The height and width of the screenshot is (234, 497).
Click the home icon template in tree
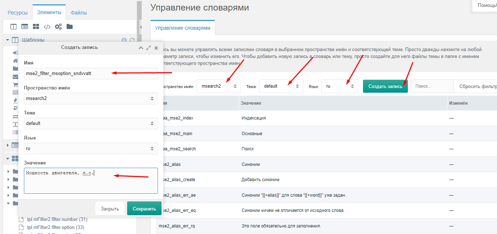pos(15,60)
